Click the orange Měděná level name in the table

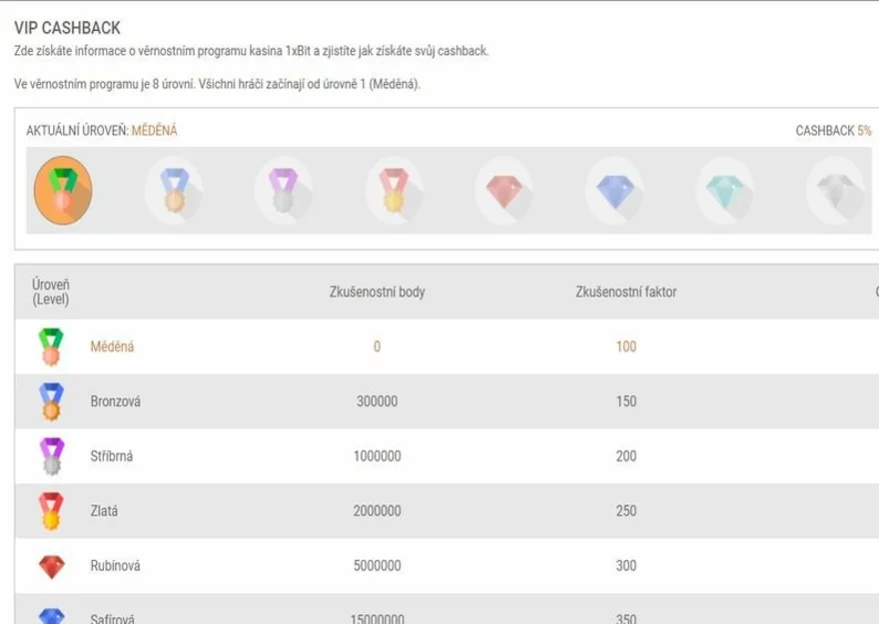[112, 346]
